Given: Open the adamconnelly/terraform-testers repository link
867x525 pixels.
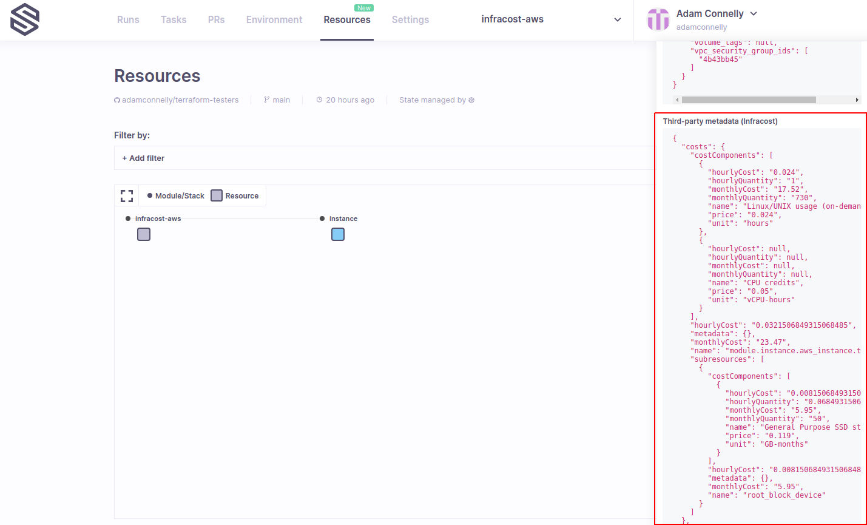Looking at the screenshot, I should (x=180, y=100).
